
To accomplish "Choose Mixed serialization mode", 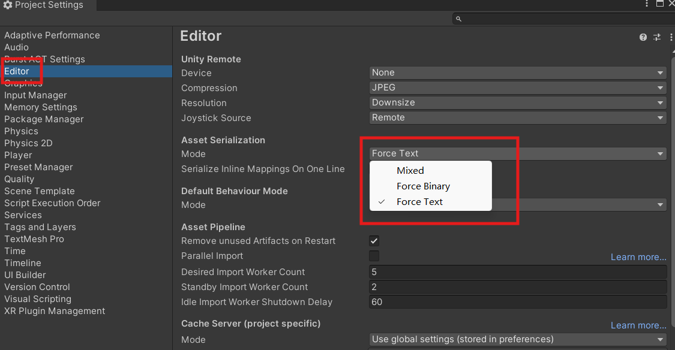I will click(x=430, y=171).
